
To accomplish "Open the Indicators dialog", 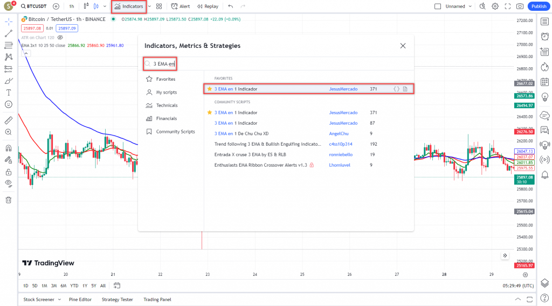I will click(x=129, y=6).
